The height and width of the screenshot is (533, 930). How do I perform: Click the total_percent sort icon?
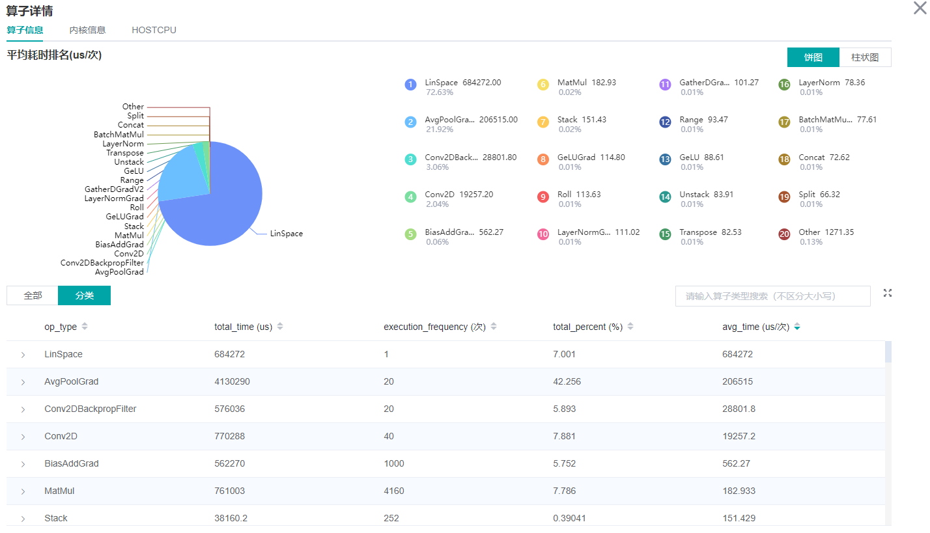[x=630, y=327]
